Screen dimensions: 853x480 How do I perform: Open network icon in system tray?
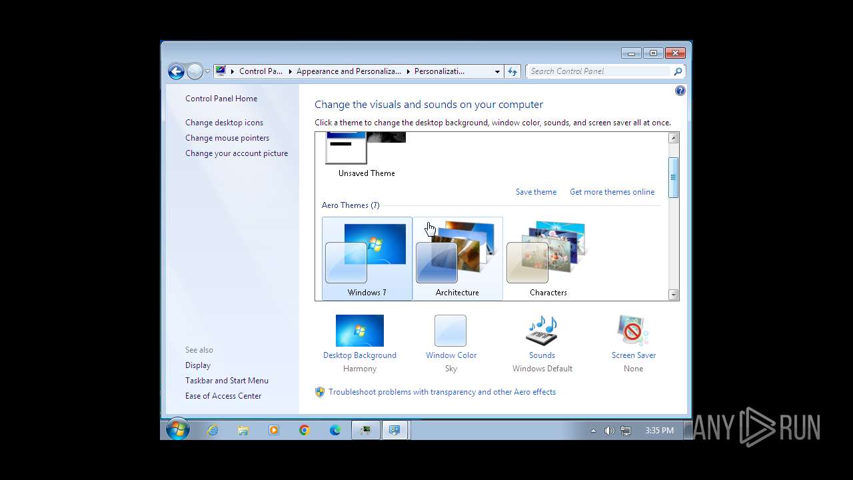click(626, 431)
